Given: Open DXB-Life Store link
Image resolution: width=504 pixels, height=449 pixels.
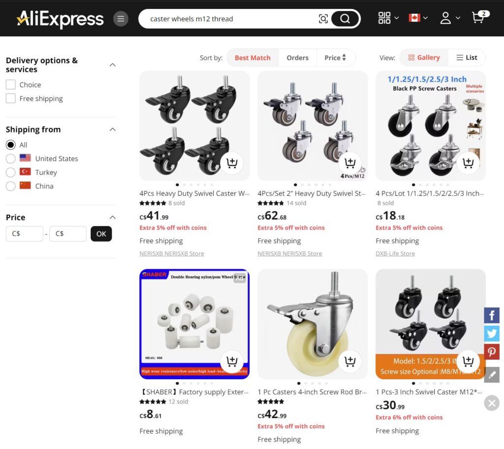Looking at the screenshot, I should click(395, 254).
